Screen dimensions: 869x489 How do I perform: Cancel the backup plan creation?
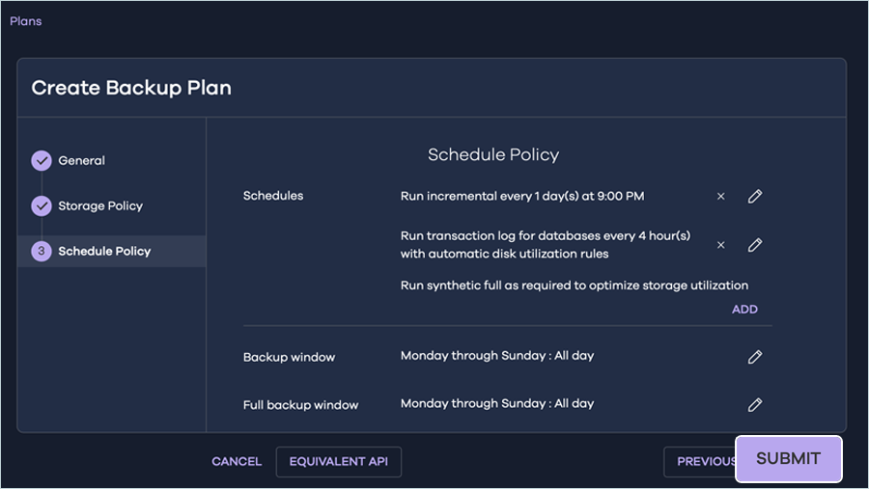(237, 462)
